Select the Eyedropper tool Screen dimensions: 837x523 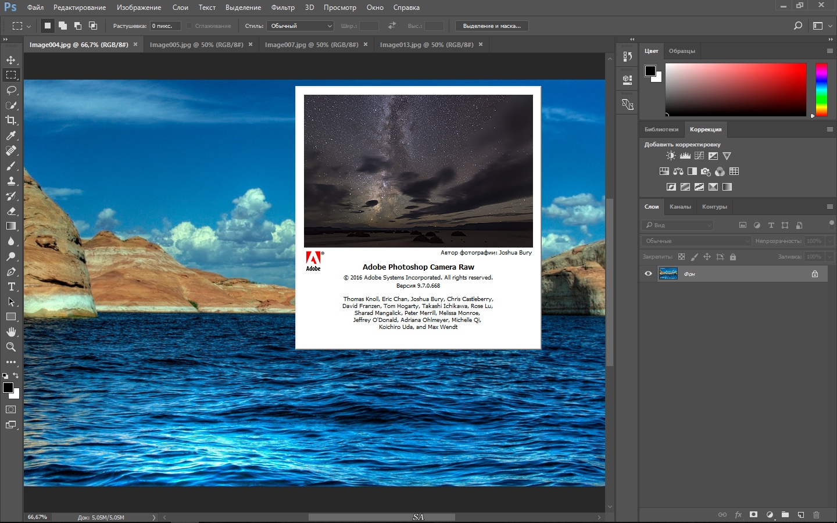point(11,135)
